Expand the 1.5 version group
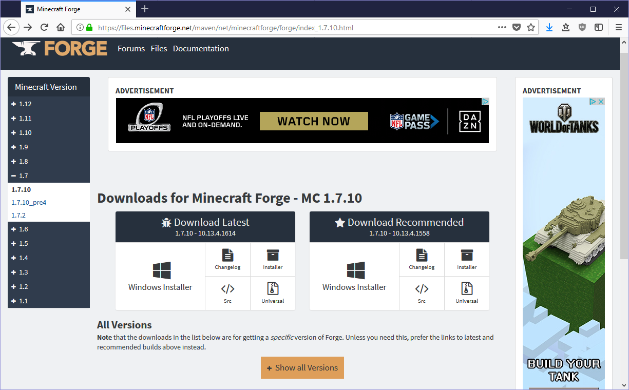The height and width of the screenshot is (390, 629). click(49, 243)
